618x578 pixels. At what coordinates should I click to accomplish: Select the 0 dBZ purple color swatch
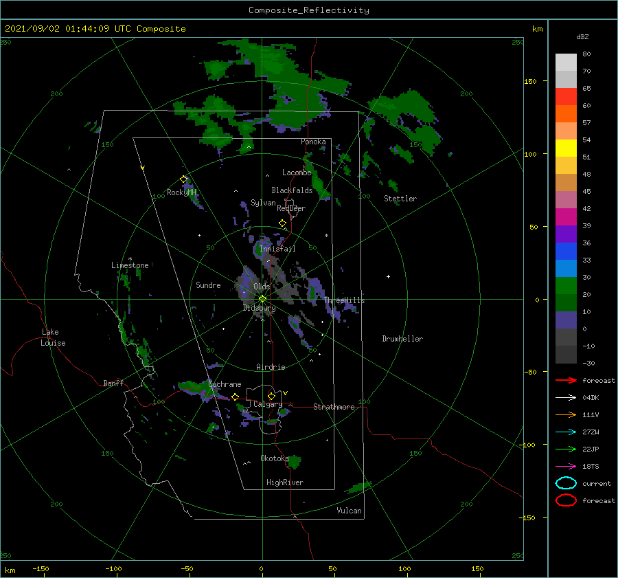tap(566, 320)
